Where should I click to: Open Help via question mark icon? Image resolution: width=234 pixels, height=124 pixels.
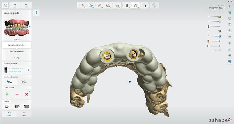tap(230, 7)
